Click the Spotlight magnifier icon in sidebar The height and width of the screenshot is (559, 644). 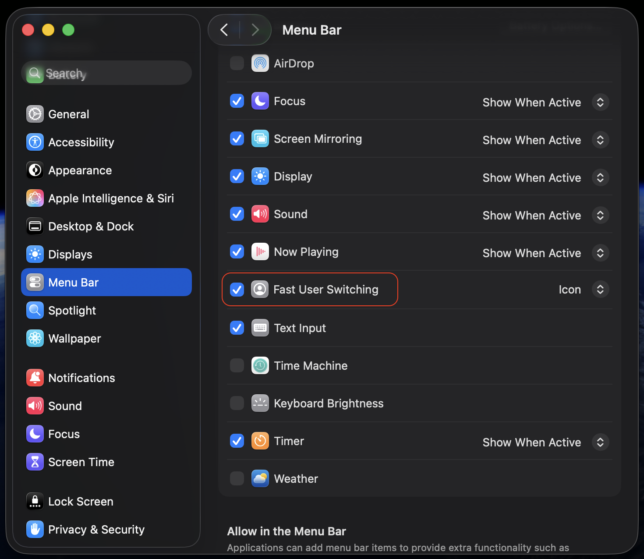point(35,311)
